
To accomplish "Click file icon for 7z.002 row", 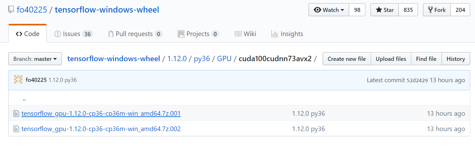I will coord(16,129).
